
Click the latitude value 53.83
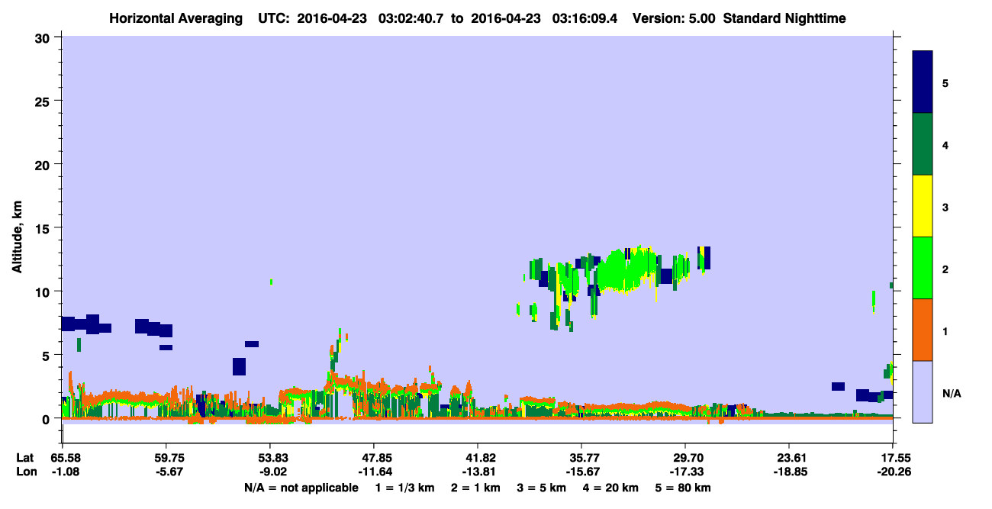[x=270, y=458]
